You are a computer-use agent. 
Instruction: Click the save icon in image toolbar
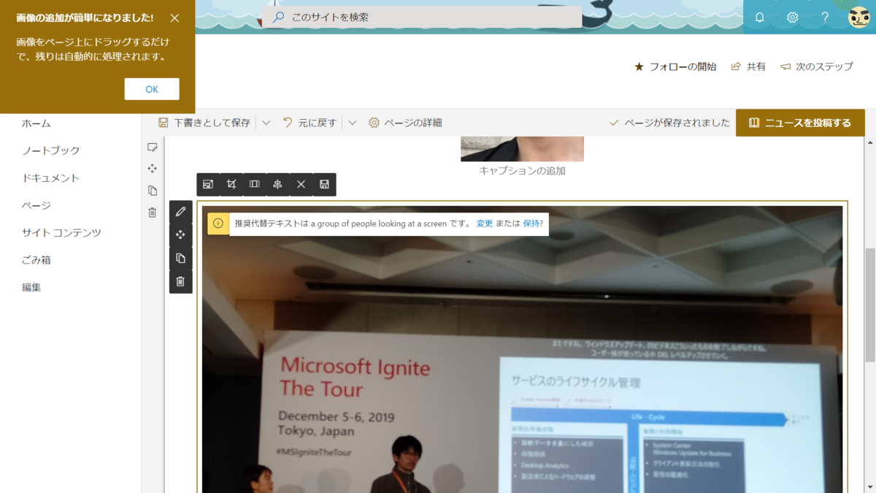tap(324, 185)
